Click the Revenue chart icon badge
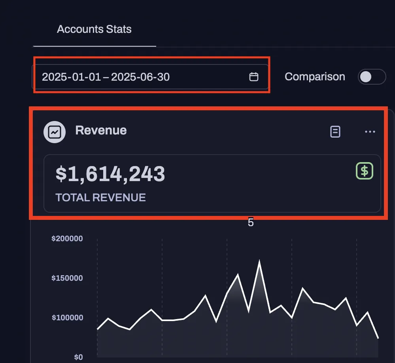Screen dimensions: 395x363 (x=55, y=132)
